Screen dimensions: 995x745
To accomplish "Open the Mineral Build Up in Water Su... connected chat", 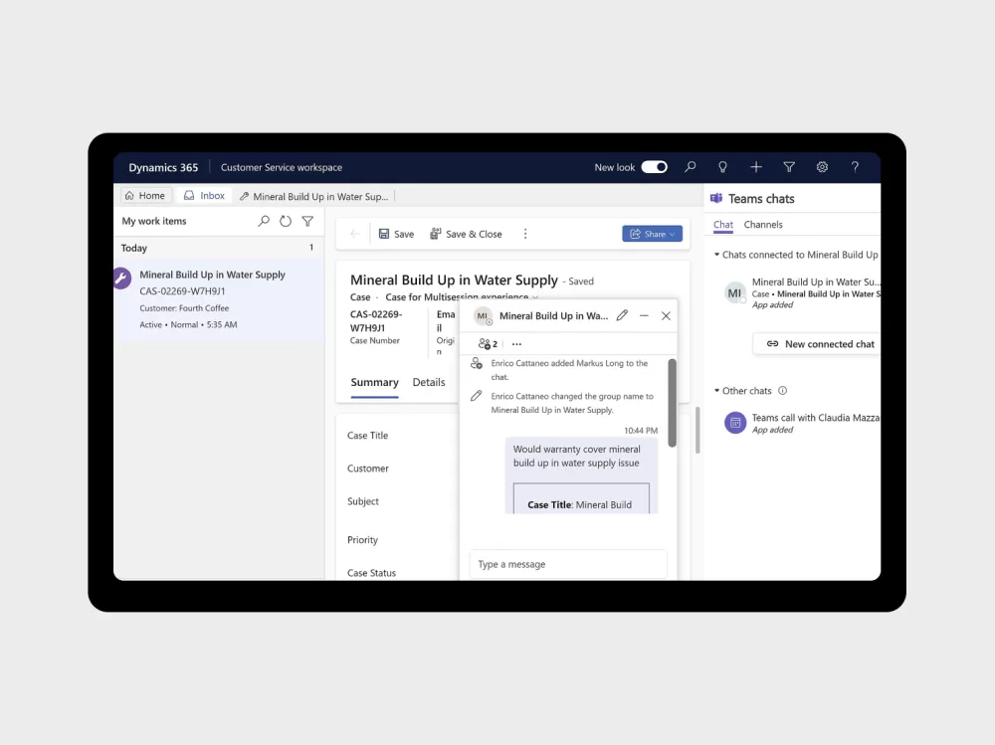I will [803, 292].
